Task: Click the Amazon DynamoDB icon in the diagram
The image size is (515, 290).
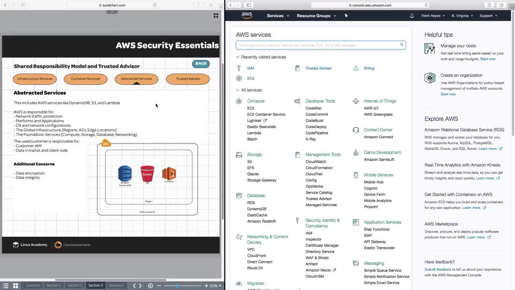Action: click(125, 174)
